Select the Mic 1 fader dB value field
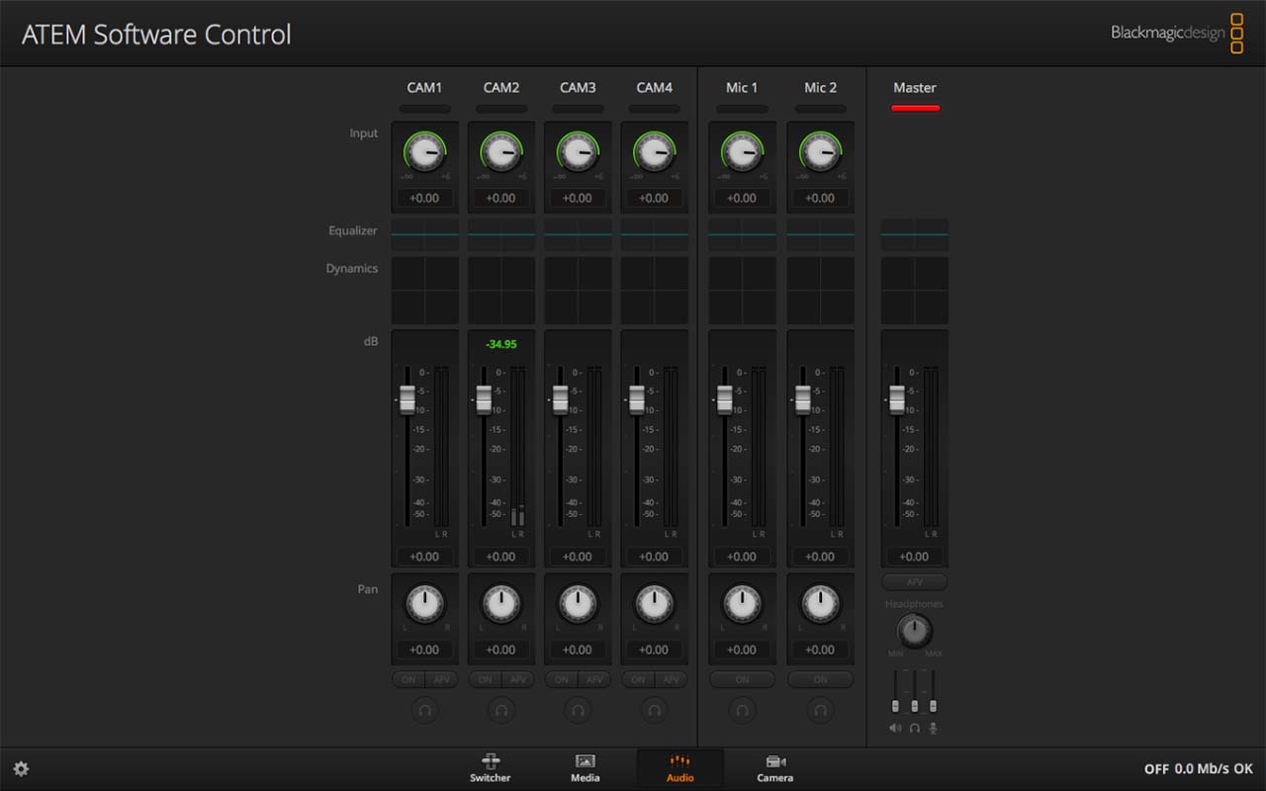This screenshot has height=791, width=1266. (x=742, y=557)
